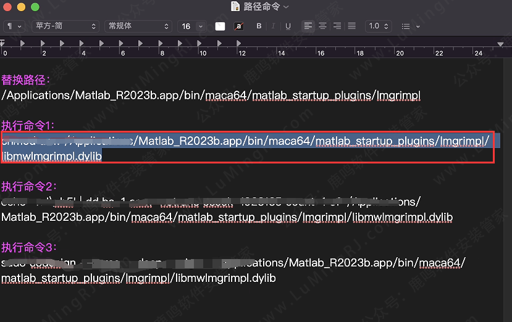The height and width of the screenshot is (322, 512).
Task: Open the list bullets and numbering menu
Action: (x=410, y=26)
